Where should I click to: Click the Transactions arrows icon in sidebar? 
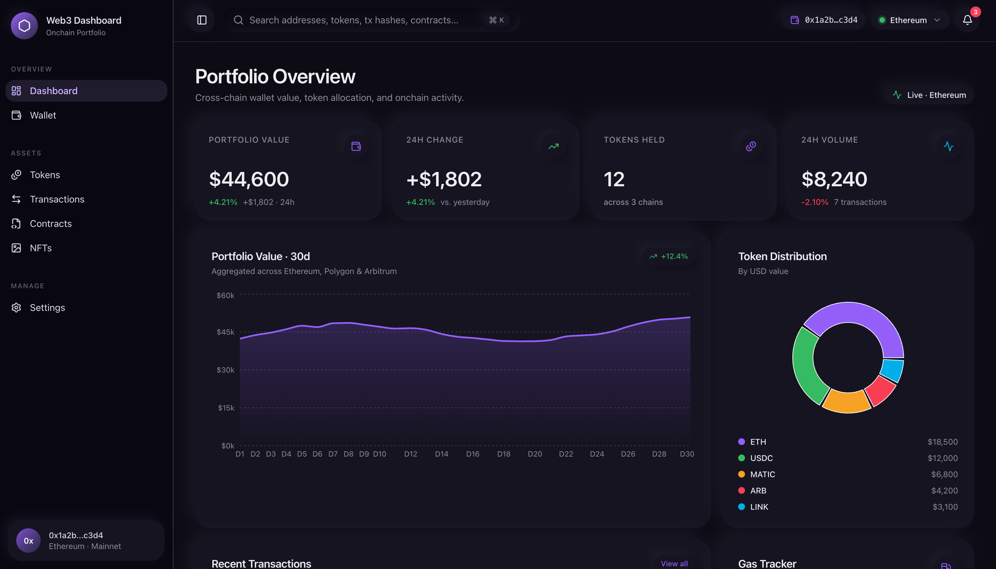[x=16, y=199]
